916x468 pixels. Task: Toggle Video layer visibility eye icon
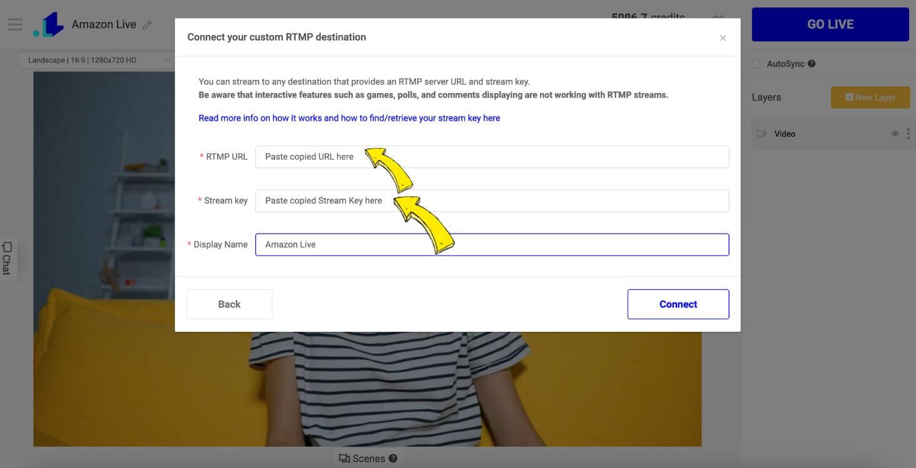[895, 134]
